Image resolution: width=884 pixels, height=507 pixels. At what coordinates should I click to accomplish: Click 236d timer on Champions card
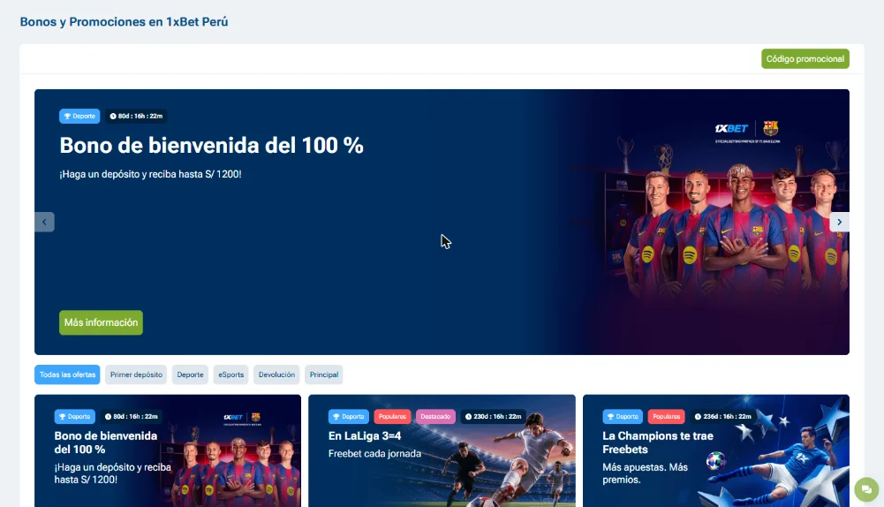722,417
